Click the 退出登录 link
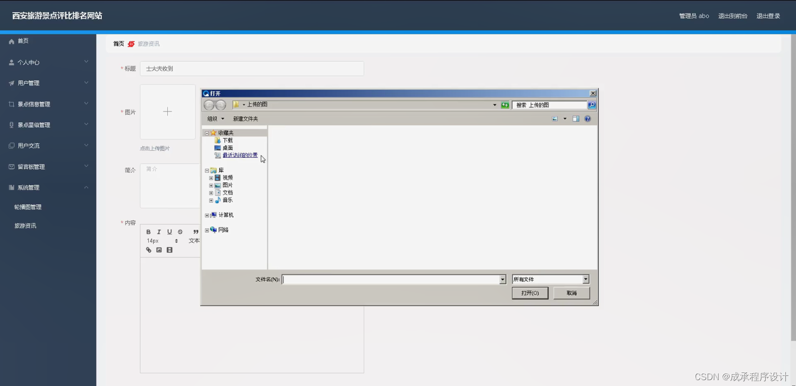 coord(768,16)
